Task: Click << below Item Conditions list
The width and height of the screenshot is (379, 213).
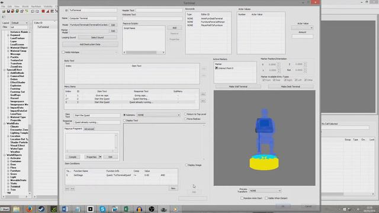Action: (67, 189)
